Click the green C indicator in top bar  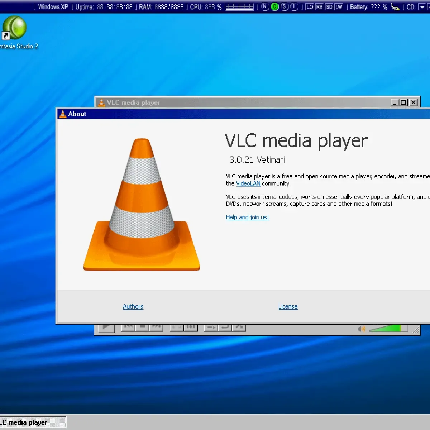(x=275, y=7)
